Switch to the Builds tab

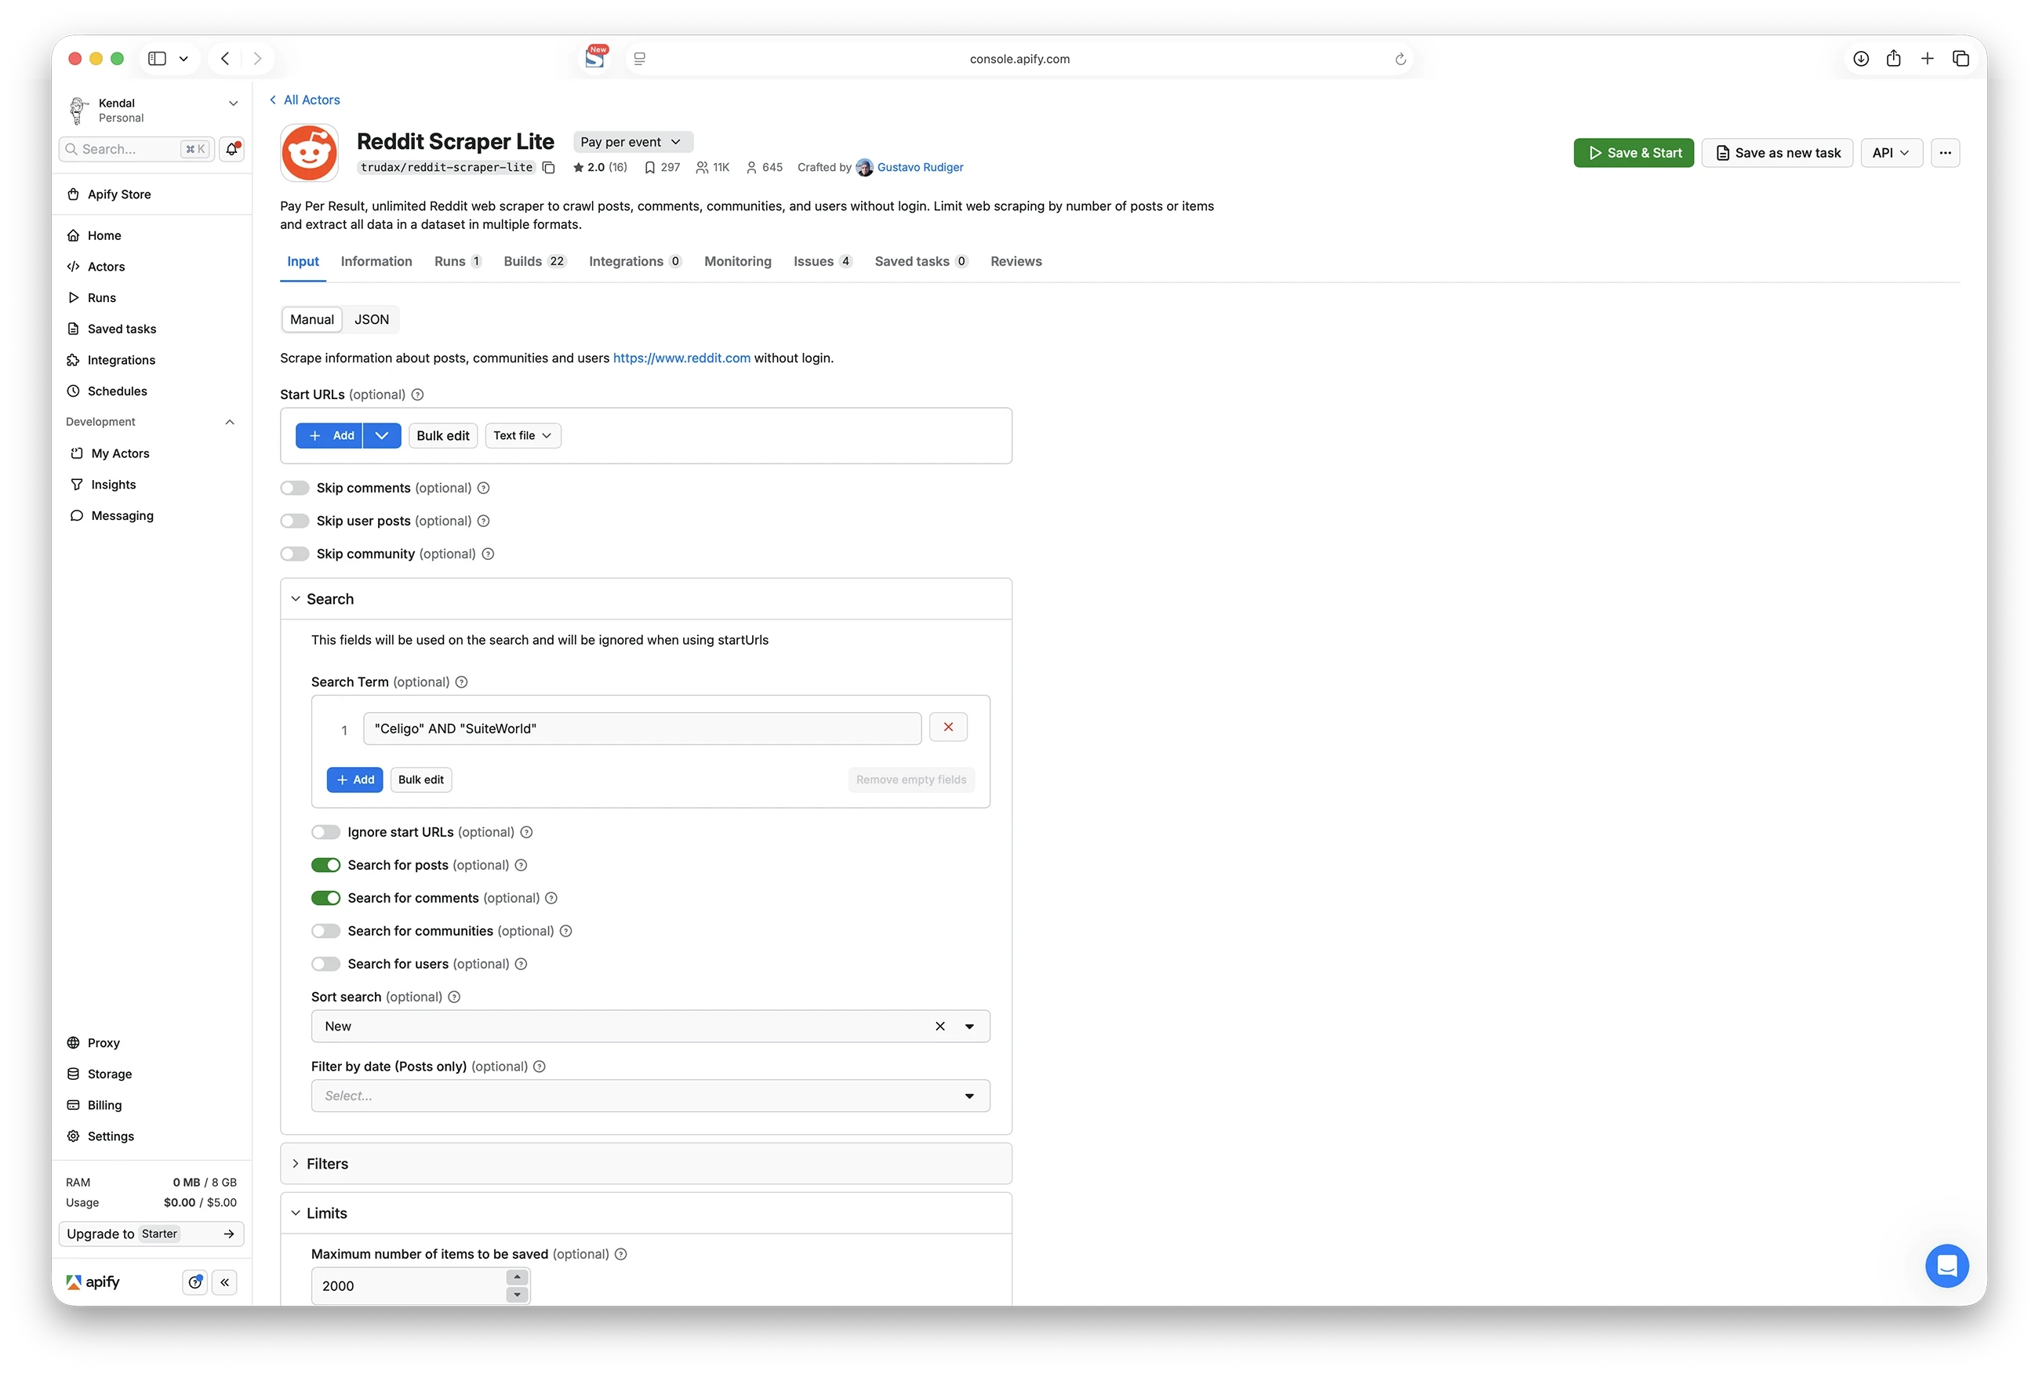tap(535, 262)
